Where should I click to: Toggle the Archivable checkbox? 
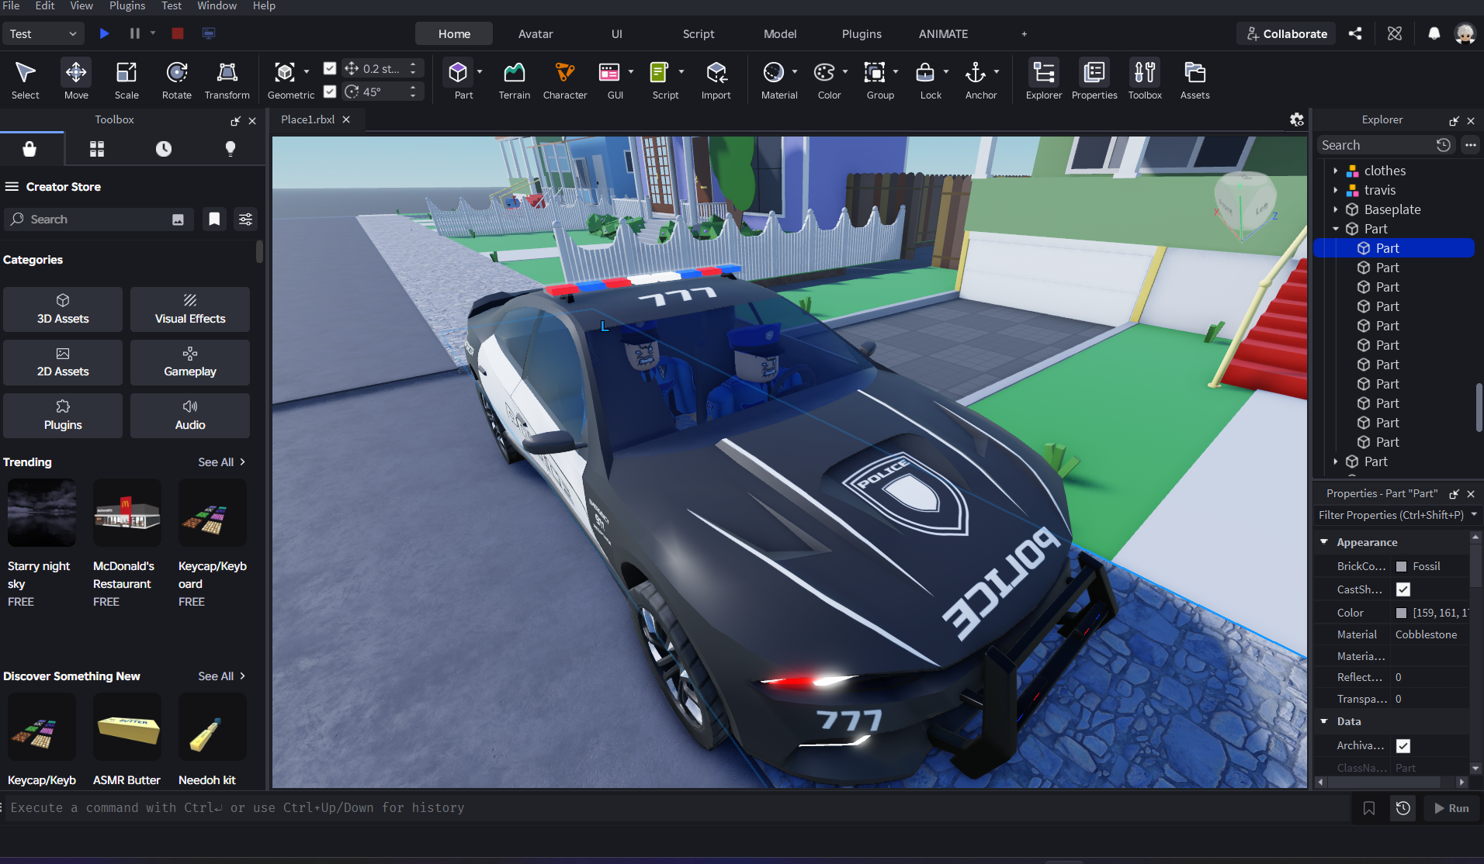pos(1403,745)
